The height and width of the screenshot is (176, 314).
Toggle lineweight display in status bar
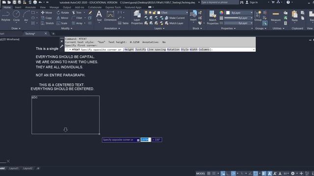coord(264,174)
